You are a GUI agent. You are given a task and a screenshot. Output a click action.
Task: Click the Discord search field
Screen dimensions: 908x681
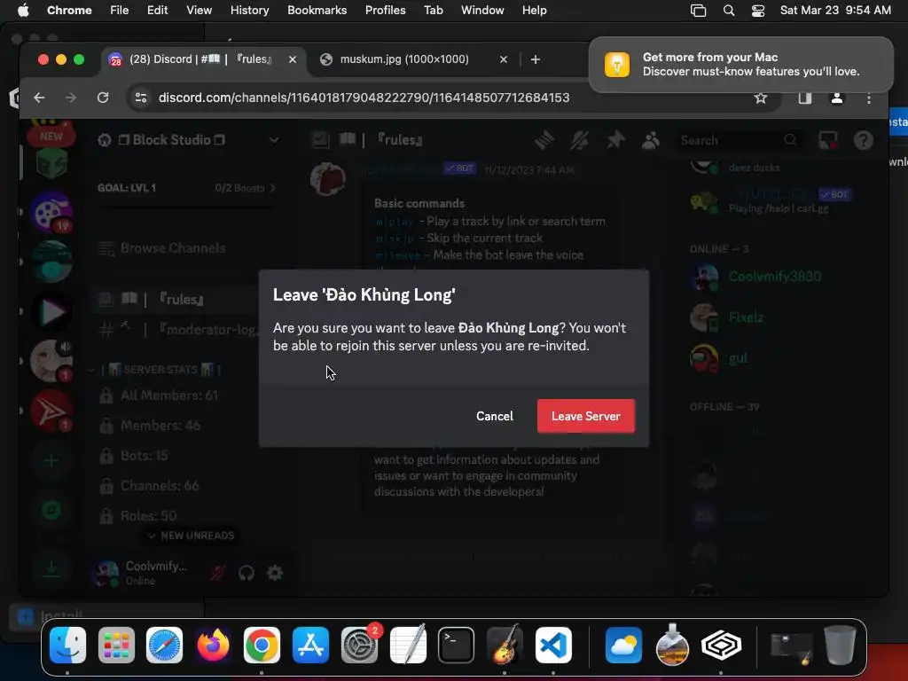tap(738, 140)
